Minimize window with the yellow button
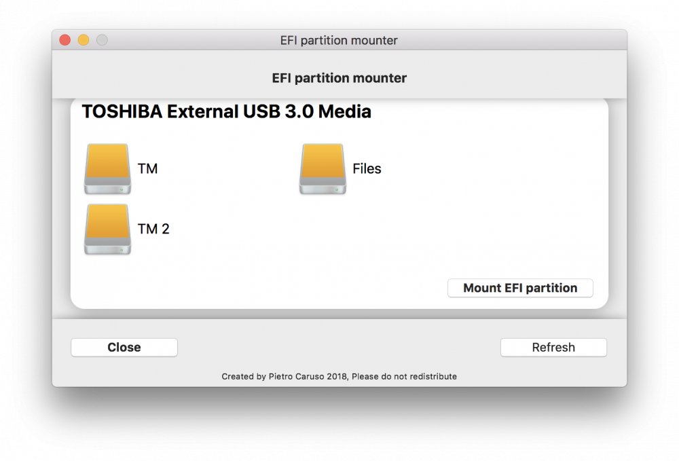 tap(84, 40)
